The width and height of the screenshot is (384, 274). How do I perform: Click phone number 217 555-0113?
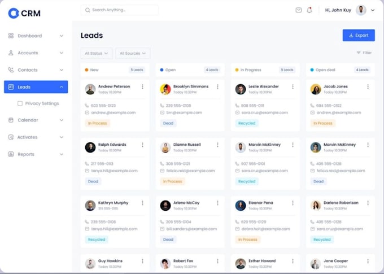pyautogui.click(x=102, y=164)
